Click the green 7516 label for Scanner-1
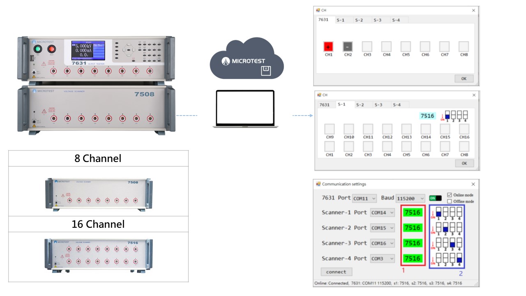The width and height of the screenshot is (526, 296). [413, 213]
